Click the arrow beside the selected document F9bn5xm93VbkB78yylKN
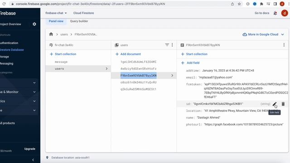Image resolution: width=290 pixels, height=163 pixels. [x=172, y=76]
